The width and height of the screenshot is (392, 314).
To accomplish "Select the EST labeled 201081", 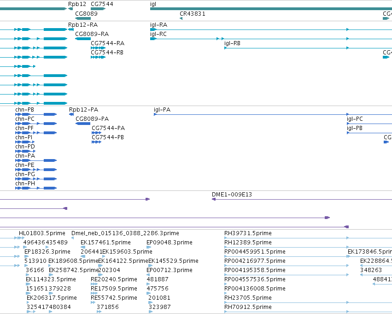I will (159, 298).
